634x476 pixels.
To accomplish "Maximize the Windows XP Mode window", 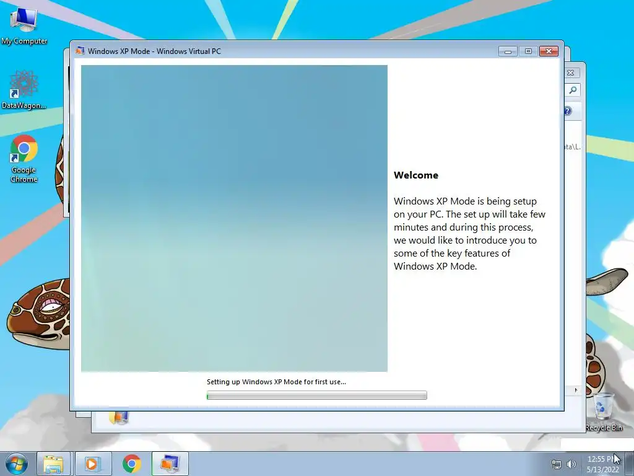I will pos(528,51).
